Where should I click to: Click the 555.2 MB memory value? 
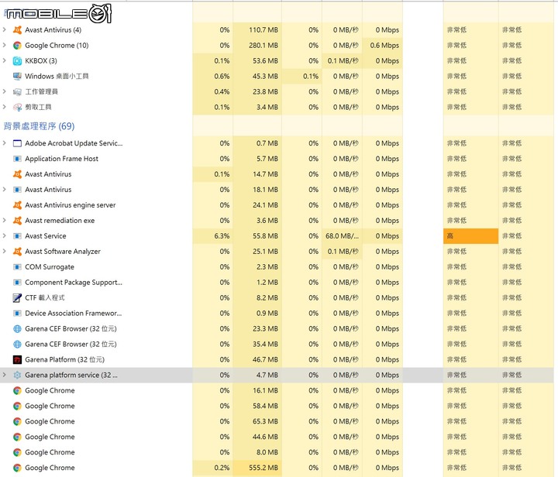(x=263, y=468)
